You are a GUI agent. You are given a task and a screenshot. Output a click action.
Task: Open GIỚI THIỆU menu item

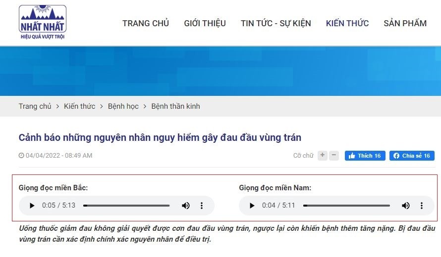coord(205,23)
